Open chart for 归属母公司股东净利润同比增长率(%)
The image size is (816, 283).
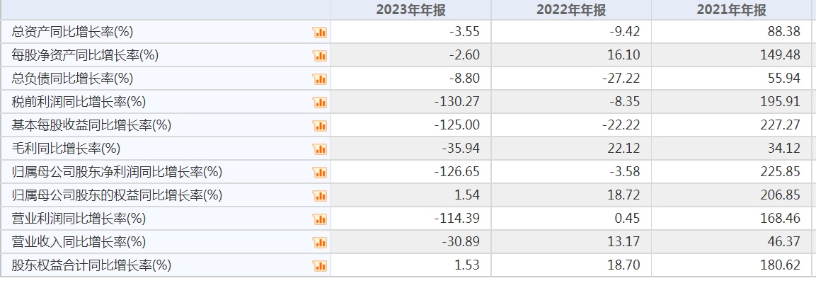coord(319,173)
